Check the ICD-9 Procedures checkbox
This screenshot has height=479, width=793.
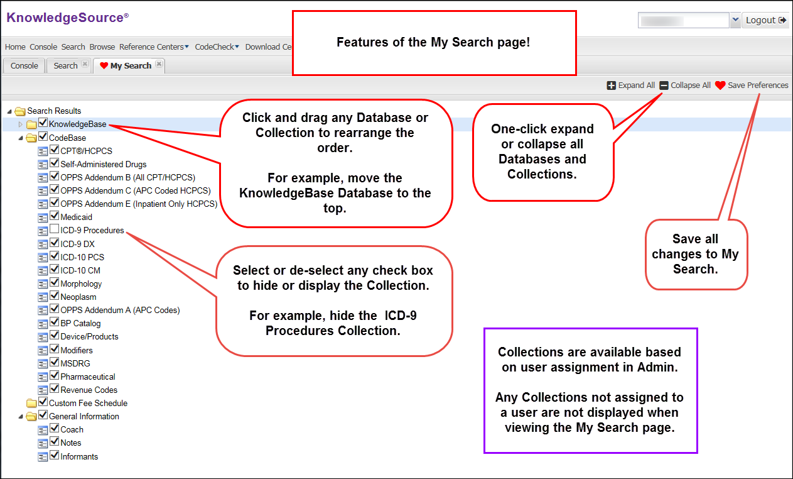[x=55, y=230]
